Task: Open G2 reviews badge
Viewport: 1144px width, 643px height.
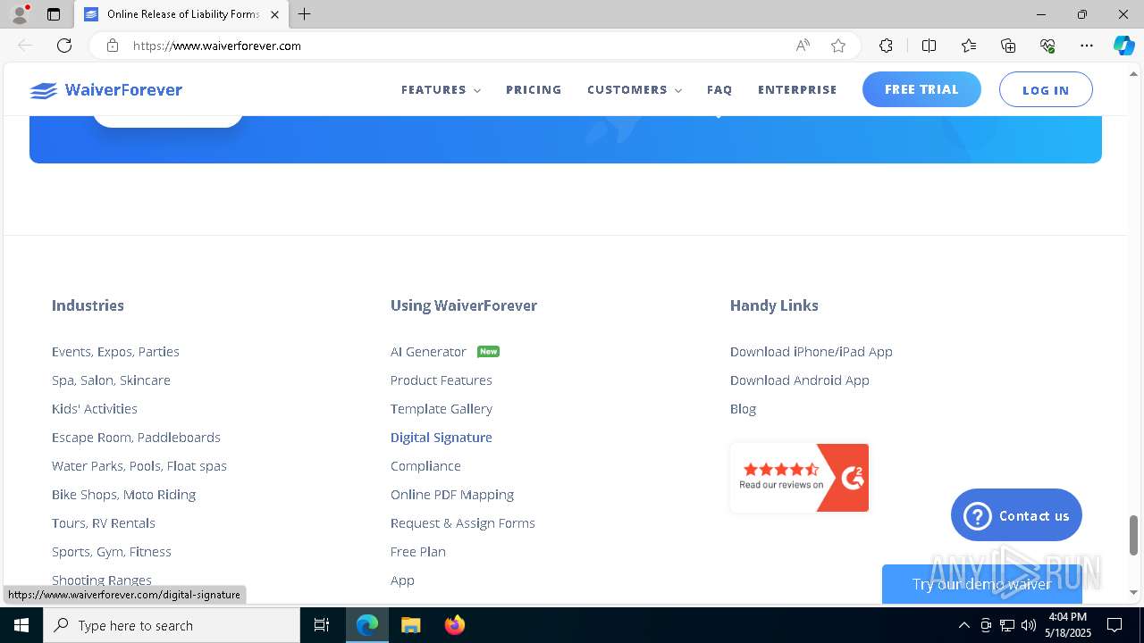Action: coord(799,478)
